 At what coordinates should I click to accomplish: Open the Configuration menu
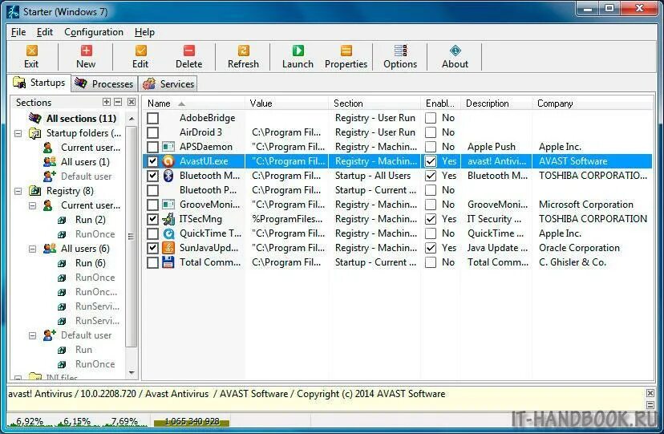94,32
